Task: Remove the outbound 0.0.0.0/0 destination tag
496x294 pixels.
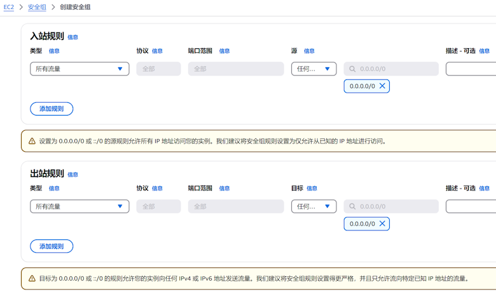Action: (x=382, y=224)
